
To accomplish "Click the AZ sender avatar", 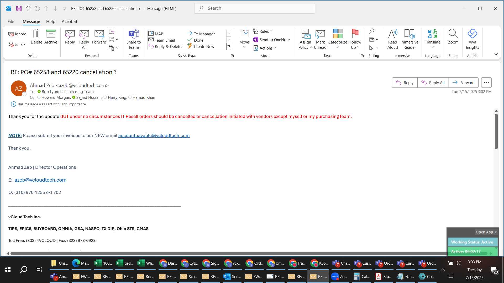I will pyautogui.click(x=19, y=89).
